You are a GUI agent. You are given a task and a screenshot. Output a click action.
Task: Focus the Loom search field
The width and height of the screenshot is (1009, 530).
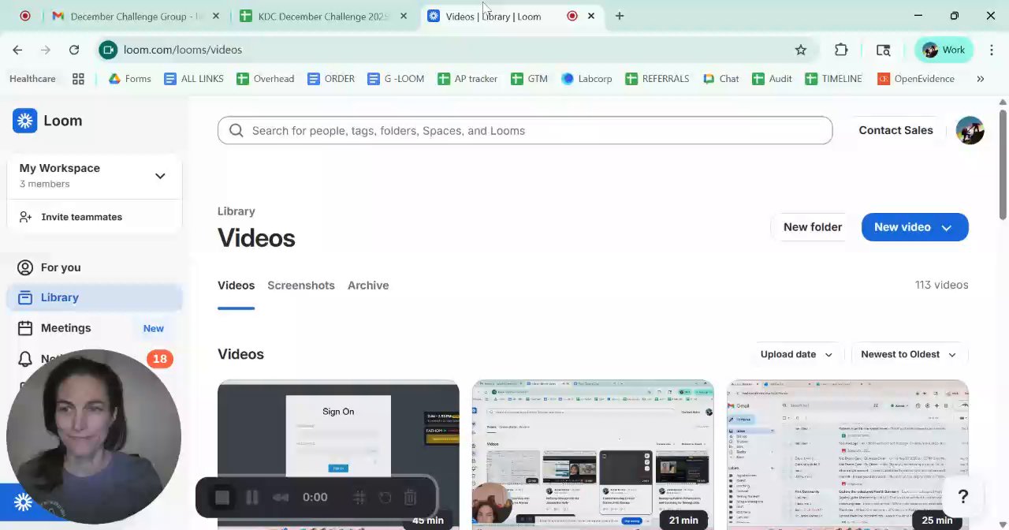click(525, 131)
